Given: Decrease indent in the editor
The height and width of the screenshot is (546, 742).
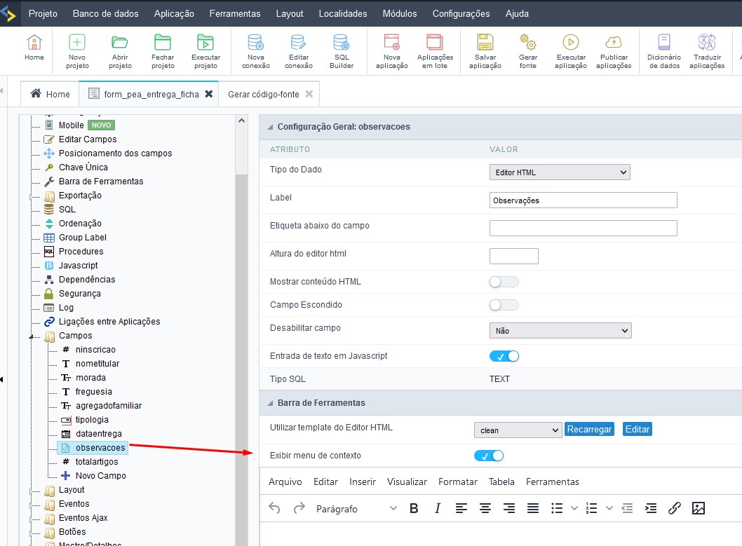Looking at the screenshot, I should click(627, 508).
